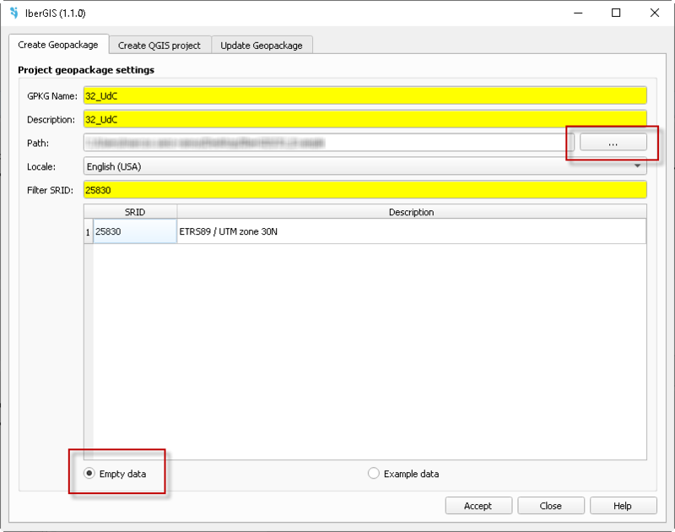Click the GPKG Name input field
This screenshot has height=532, width=675.
coord(364,95)
